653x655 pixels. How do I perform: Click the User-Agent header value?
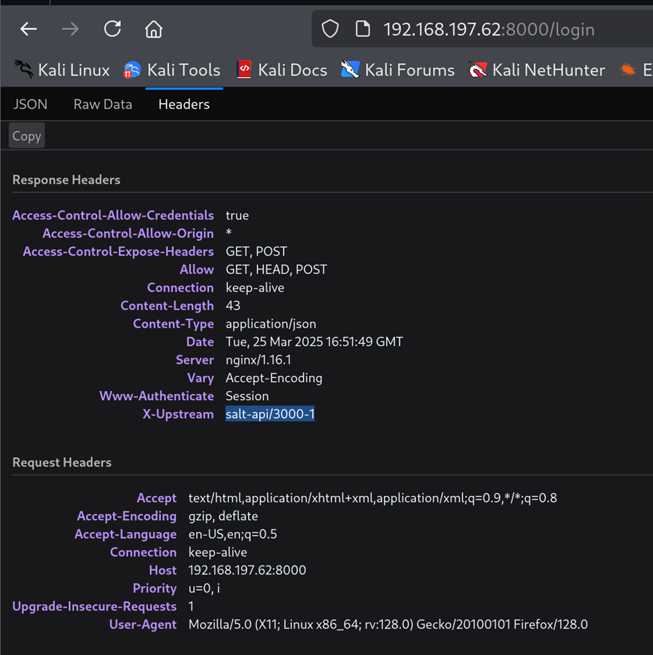click(388, 624)
